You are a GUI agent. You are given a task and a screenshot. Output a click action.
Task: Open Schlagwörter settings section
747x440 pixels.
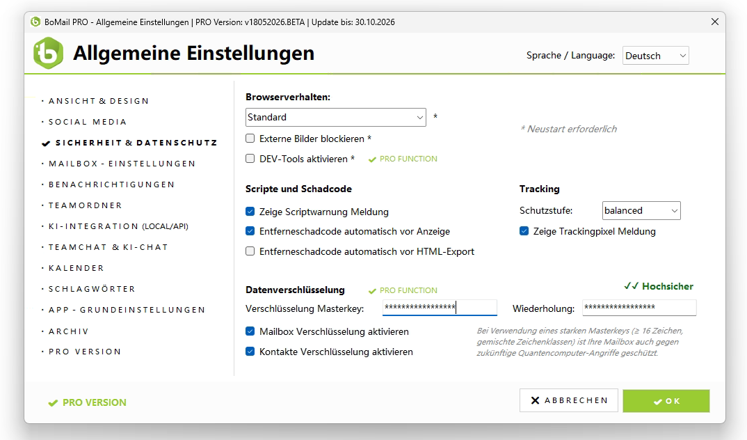pyautogui.click(x=92, y=289)
